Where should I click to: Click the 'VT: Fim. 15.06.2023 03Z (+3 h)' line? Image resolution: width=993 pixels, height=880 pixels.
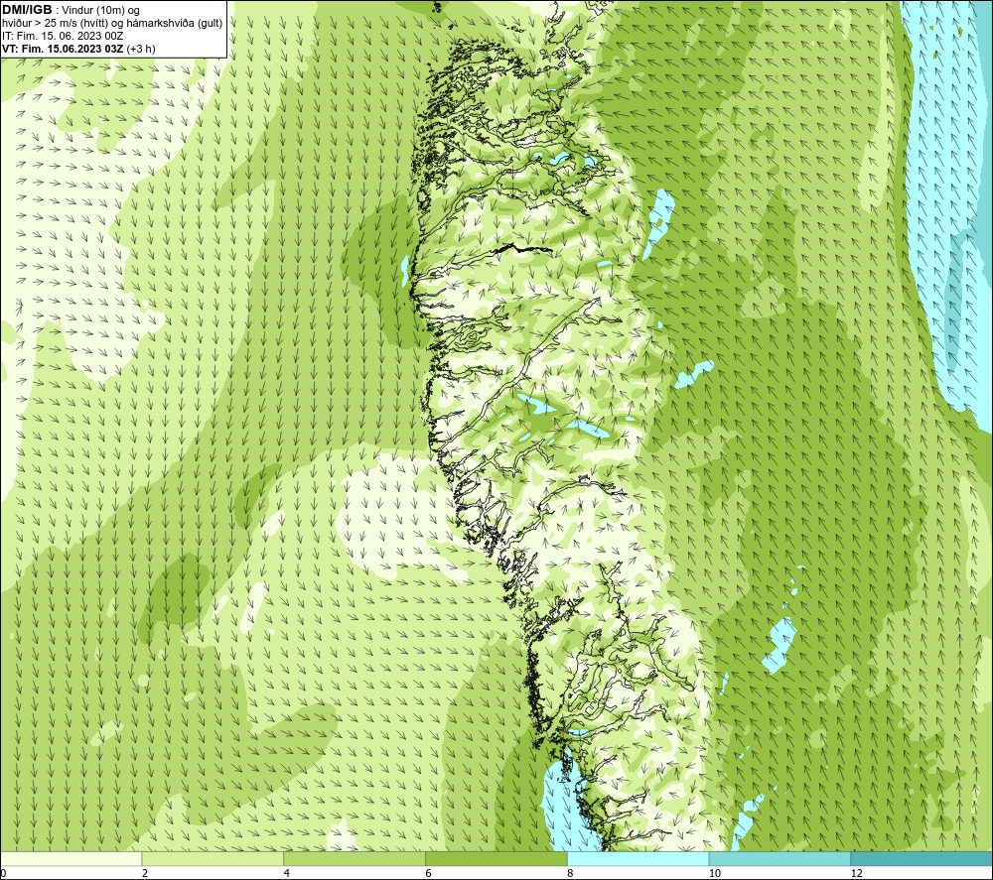coord(78,49)
